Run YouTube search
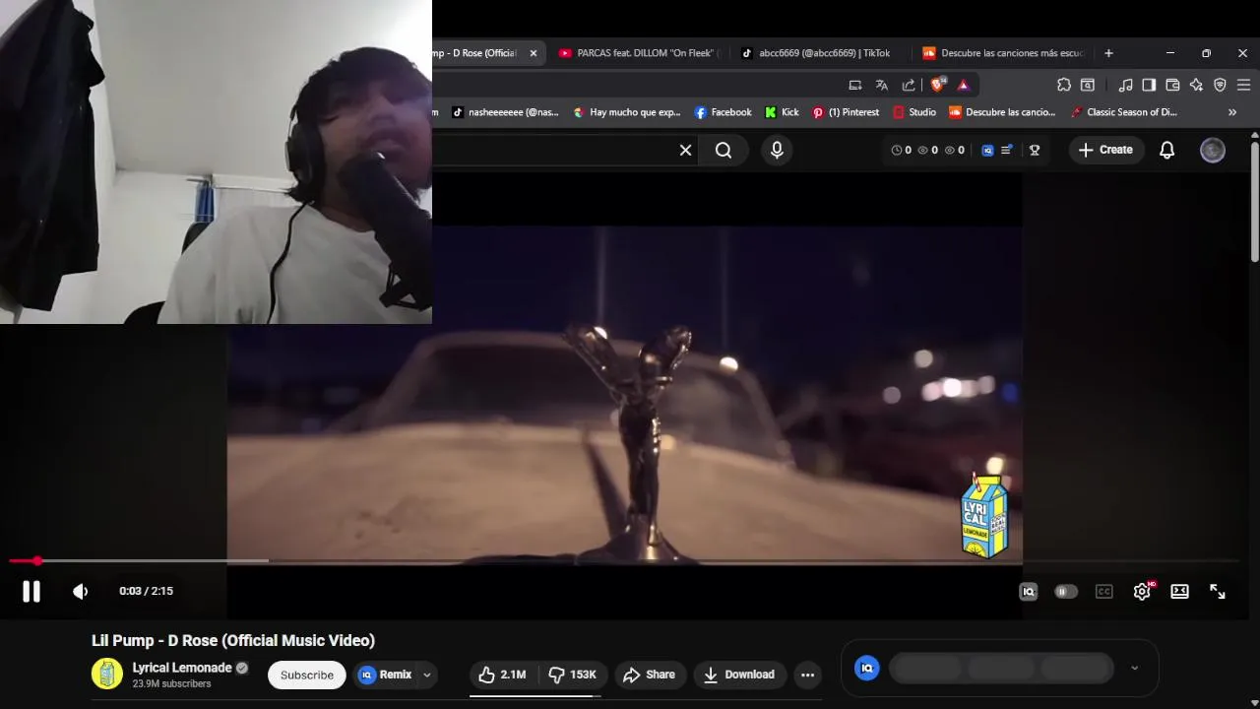The height and width of the screenshot is (709, 1260). (x=724, y=150)
